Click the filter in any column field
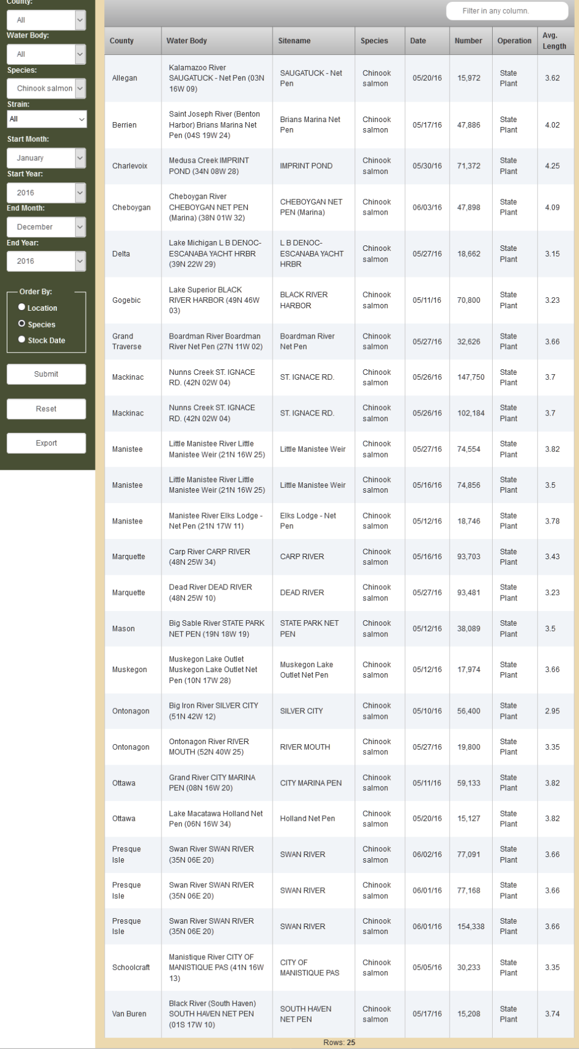Screen dimensions: 579x1050 (x=506, y=11)
